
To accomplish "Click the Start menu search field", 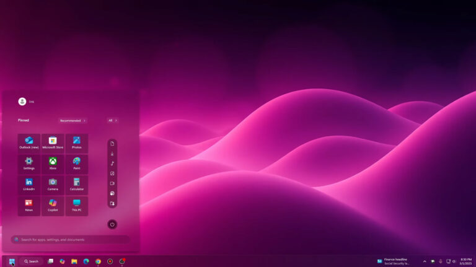I will pos(70,239).
